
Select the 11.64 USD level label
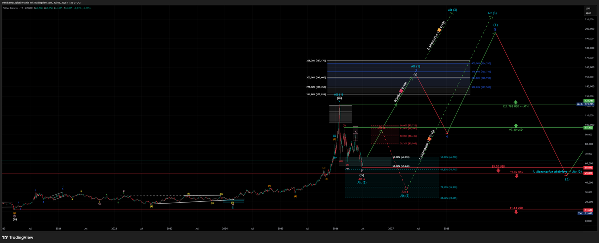[516, 208]
